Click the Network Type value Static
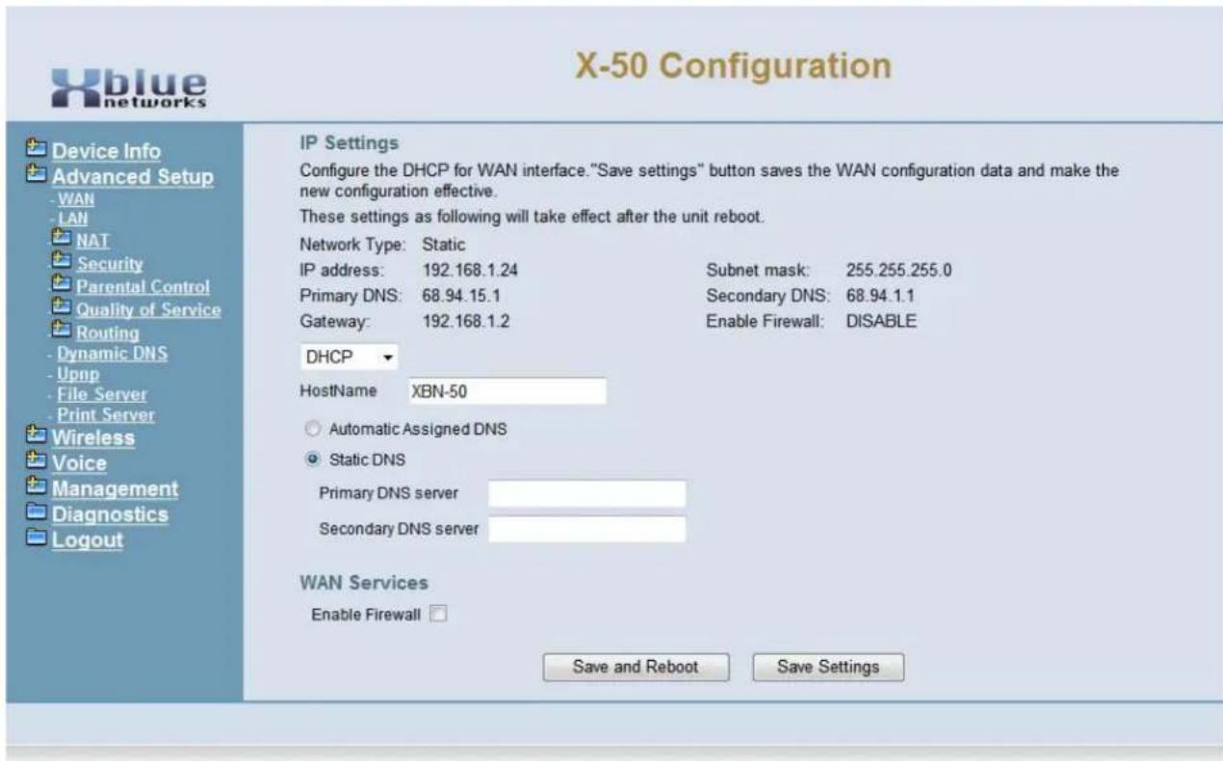 tap(443, 245)
